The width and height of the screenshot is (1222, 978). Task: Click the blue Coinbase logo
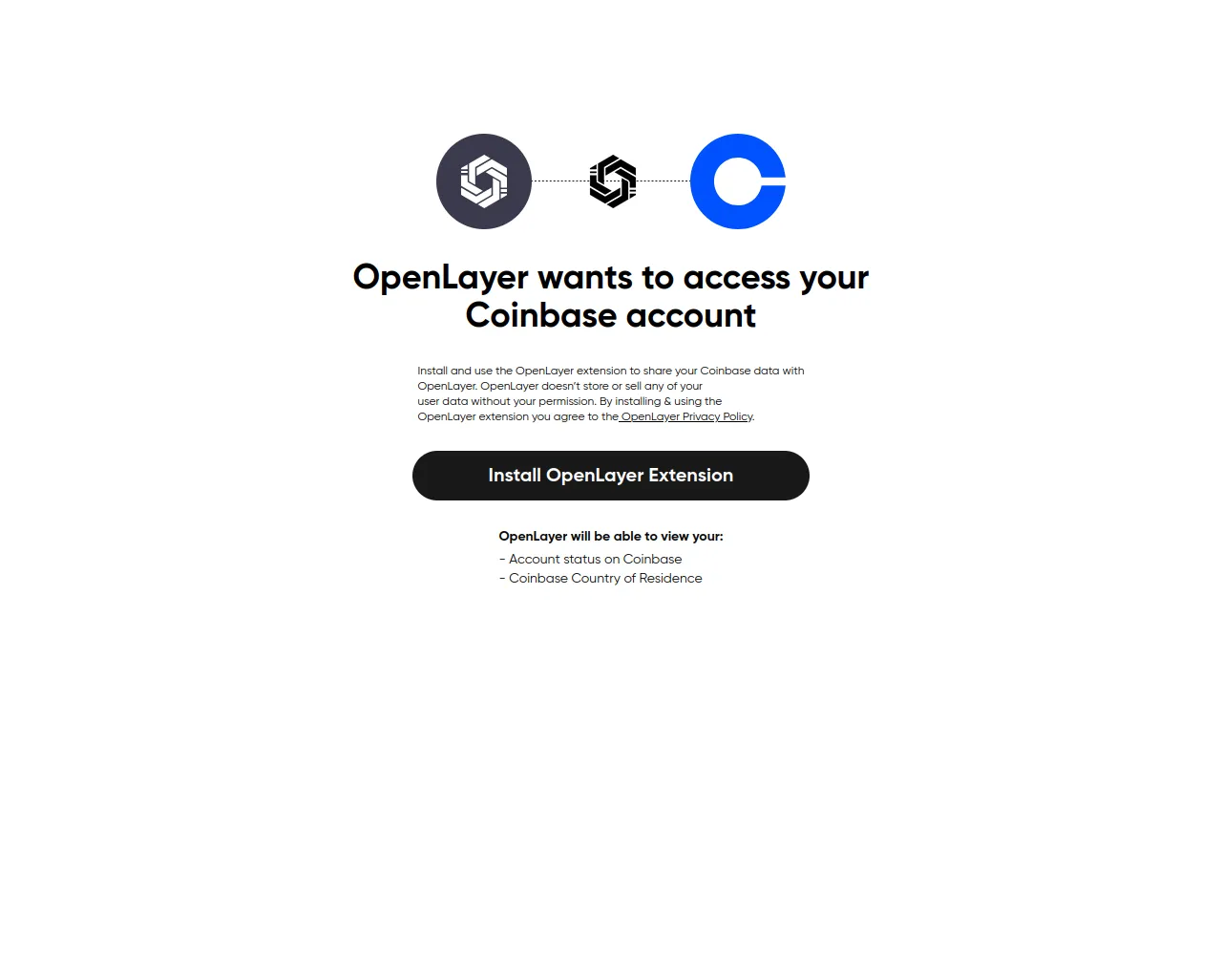[738, 181]
